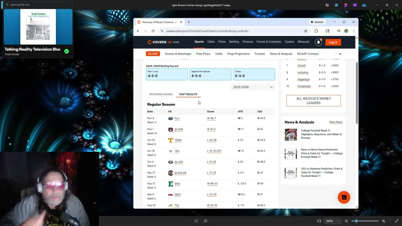Open Forum & Contests menu
Viewport: 402px width, 226px height.
click(x=269, y=42)
